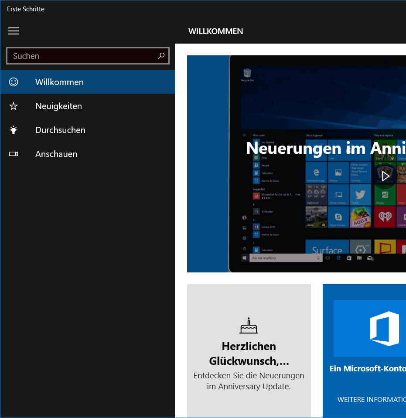Click the Entdecken Sie die Neuerungen description

point(249,381)
